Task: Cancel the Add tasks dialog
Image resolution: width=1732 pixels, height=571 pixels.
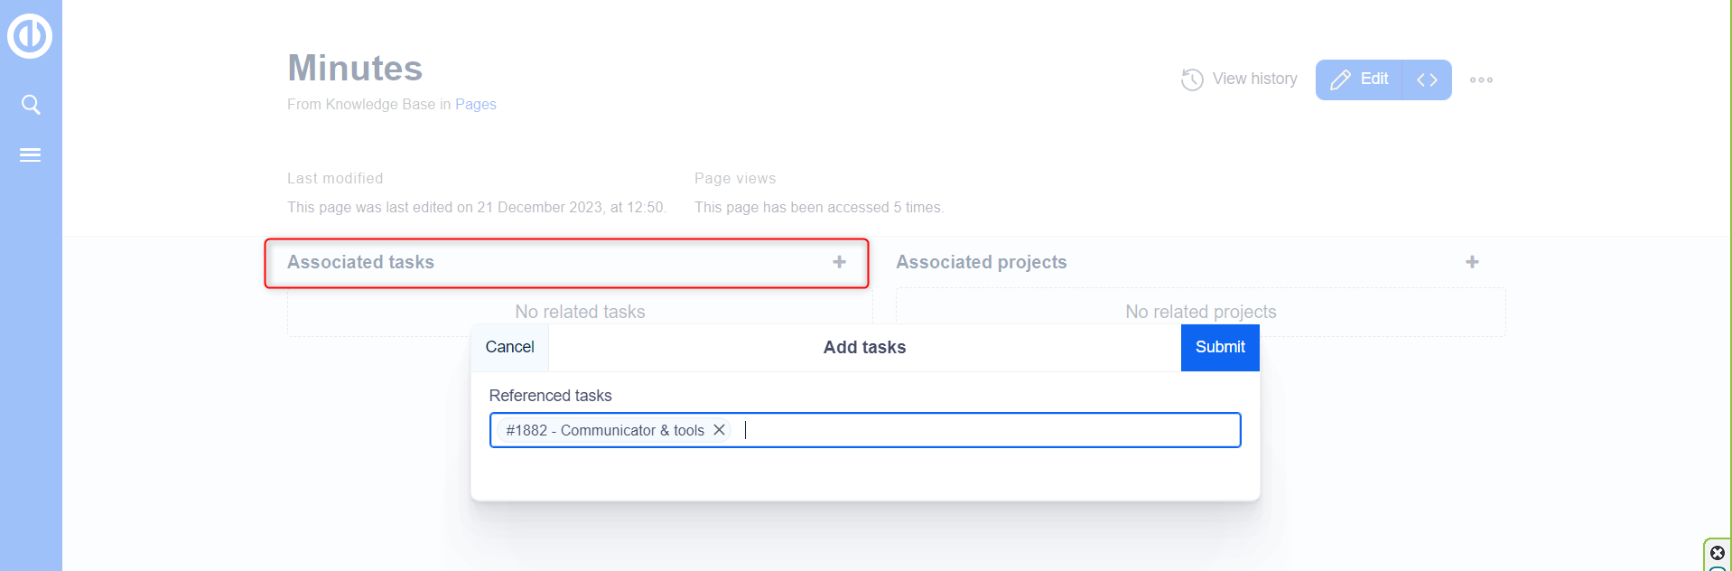Action: click(509, 347)
